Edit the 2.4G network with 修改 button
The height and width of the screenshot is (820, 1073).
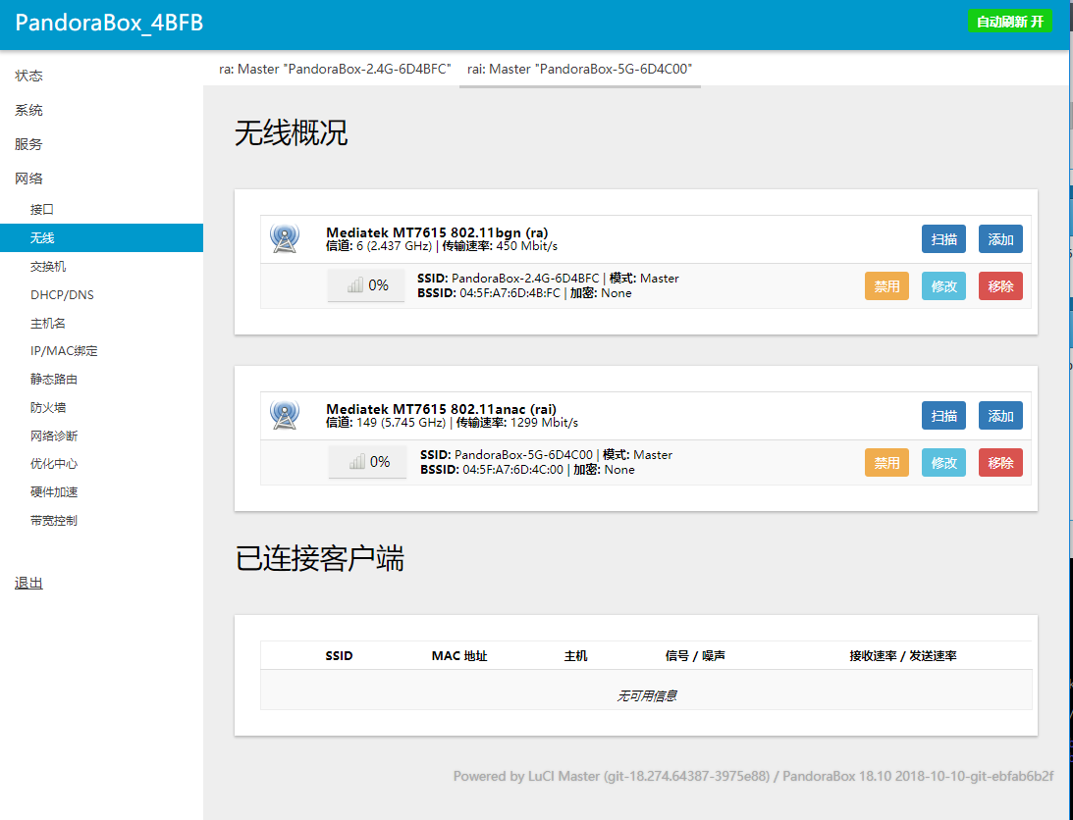[x=943, y=286]
